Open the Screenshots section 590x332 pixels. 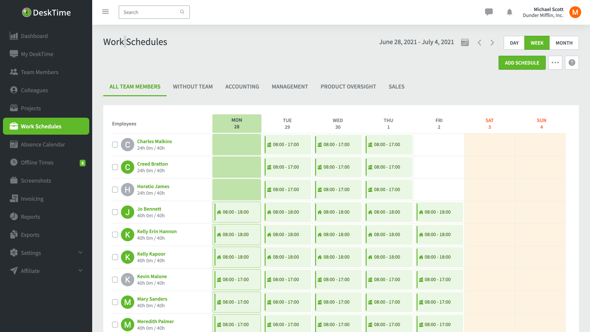(x=36, y=180)
